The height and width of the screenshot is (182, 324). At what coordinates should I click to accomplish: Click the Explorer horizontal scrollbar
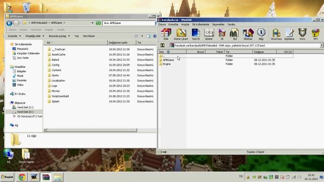pyautogui.click(x=92, y=130)
